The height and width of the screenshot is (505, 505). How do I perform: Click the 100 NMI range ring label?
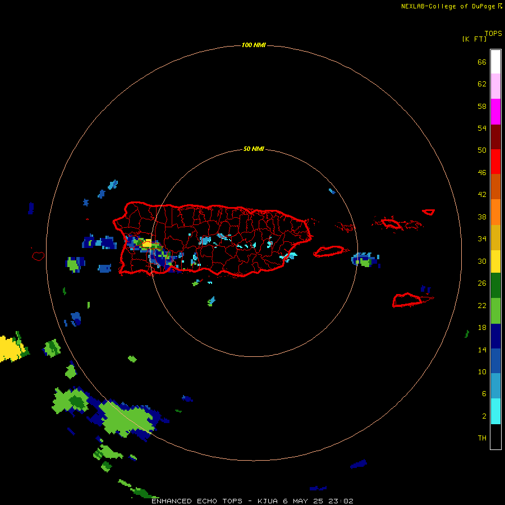tap(254, 45)
